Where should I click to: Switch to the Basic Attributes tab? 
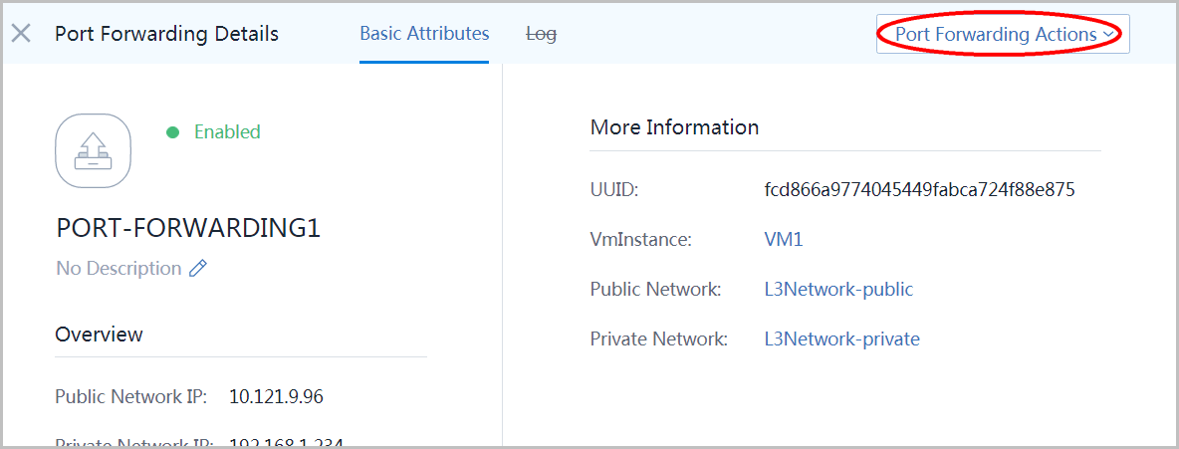click(424, 34)
